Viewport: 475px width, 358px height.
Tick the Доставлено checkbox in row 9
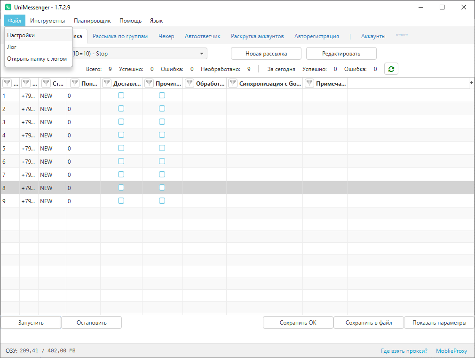tap(121, 200)
